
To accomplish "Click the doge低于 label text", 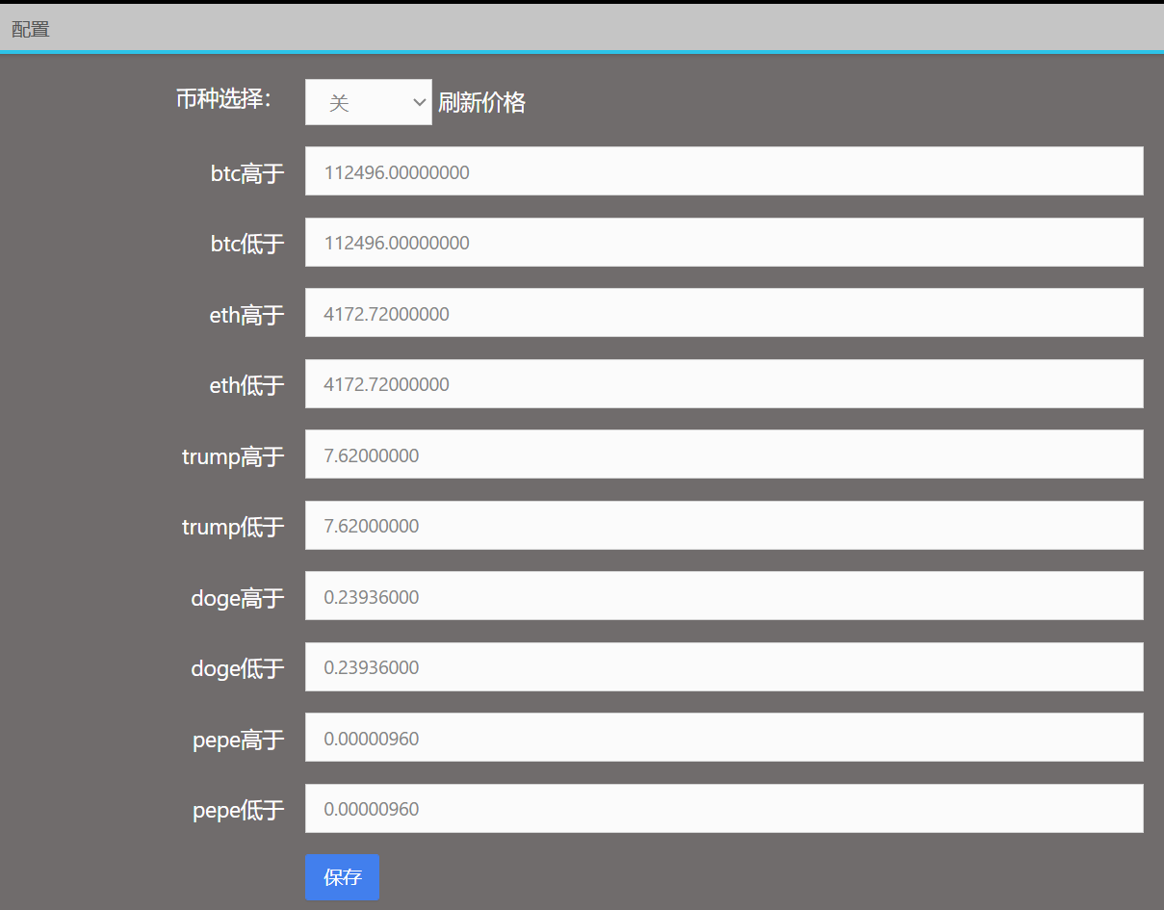I will 237,668.
